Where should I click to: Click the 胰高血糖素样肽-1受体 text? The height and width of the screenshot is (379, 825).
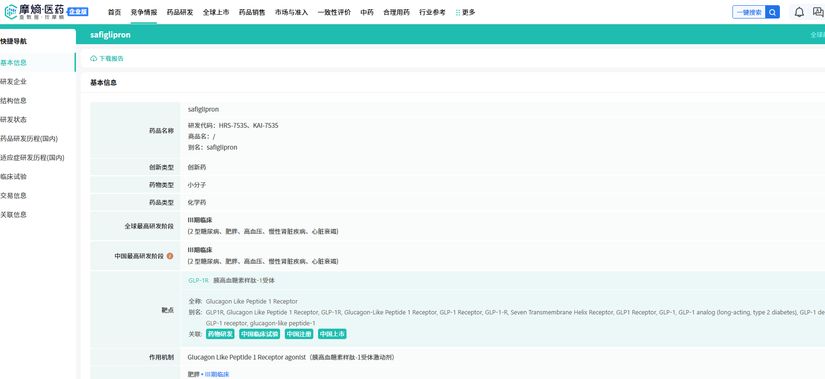[x=244, y=280]
